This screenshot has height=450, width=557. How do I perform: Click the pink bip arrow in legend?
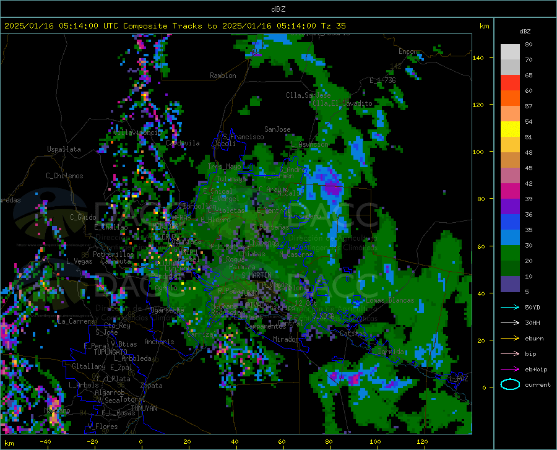(x=510, y=354)
